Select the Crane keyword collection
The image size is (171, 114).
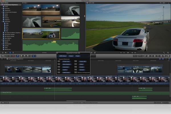6,14
